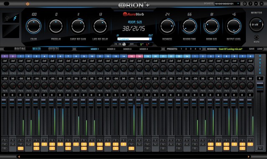Toggle stereo link icon on purple channel 1
The image size is (267, 159).
tap(5, 148)
